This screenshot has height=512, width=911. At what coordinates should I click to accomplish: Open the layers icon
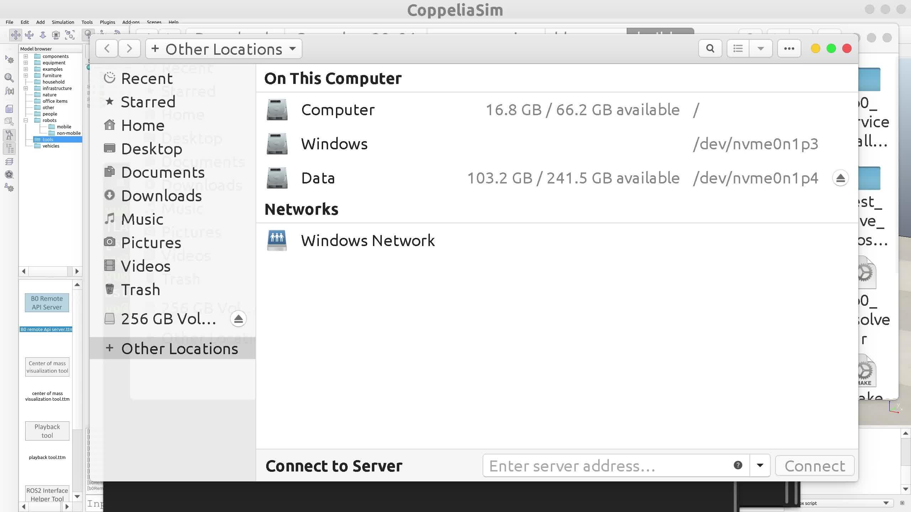click(9, 161)
